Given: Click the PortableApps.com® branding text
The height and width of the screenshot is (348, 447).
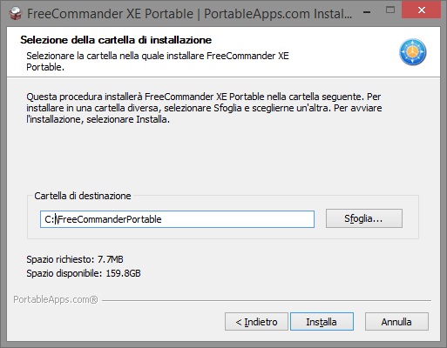Looking at the screenshot, I should tap(56, 299).
